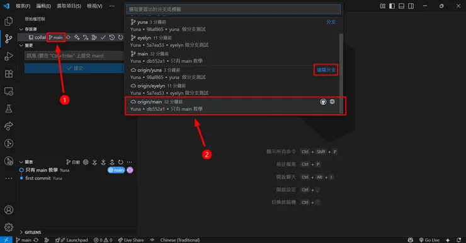
Task: Click the sparkle generate icon in repository row
Action: point(77,37)
